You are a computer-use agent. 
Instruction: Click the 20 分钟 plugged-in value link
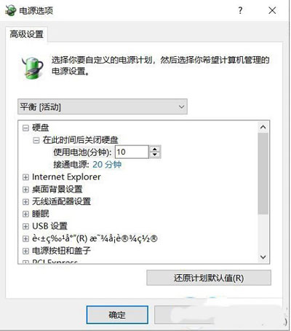click(107, 165)
